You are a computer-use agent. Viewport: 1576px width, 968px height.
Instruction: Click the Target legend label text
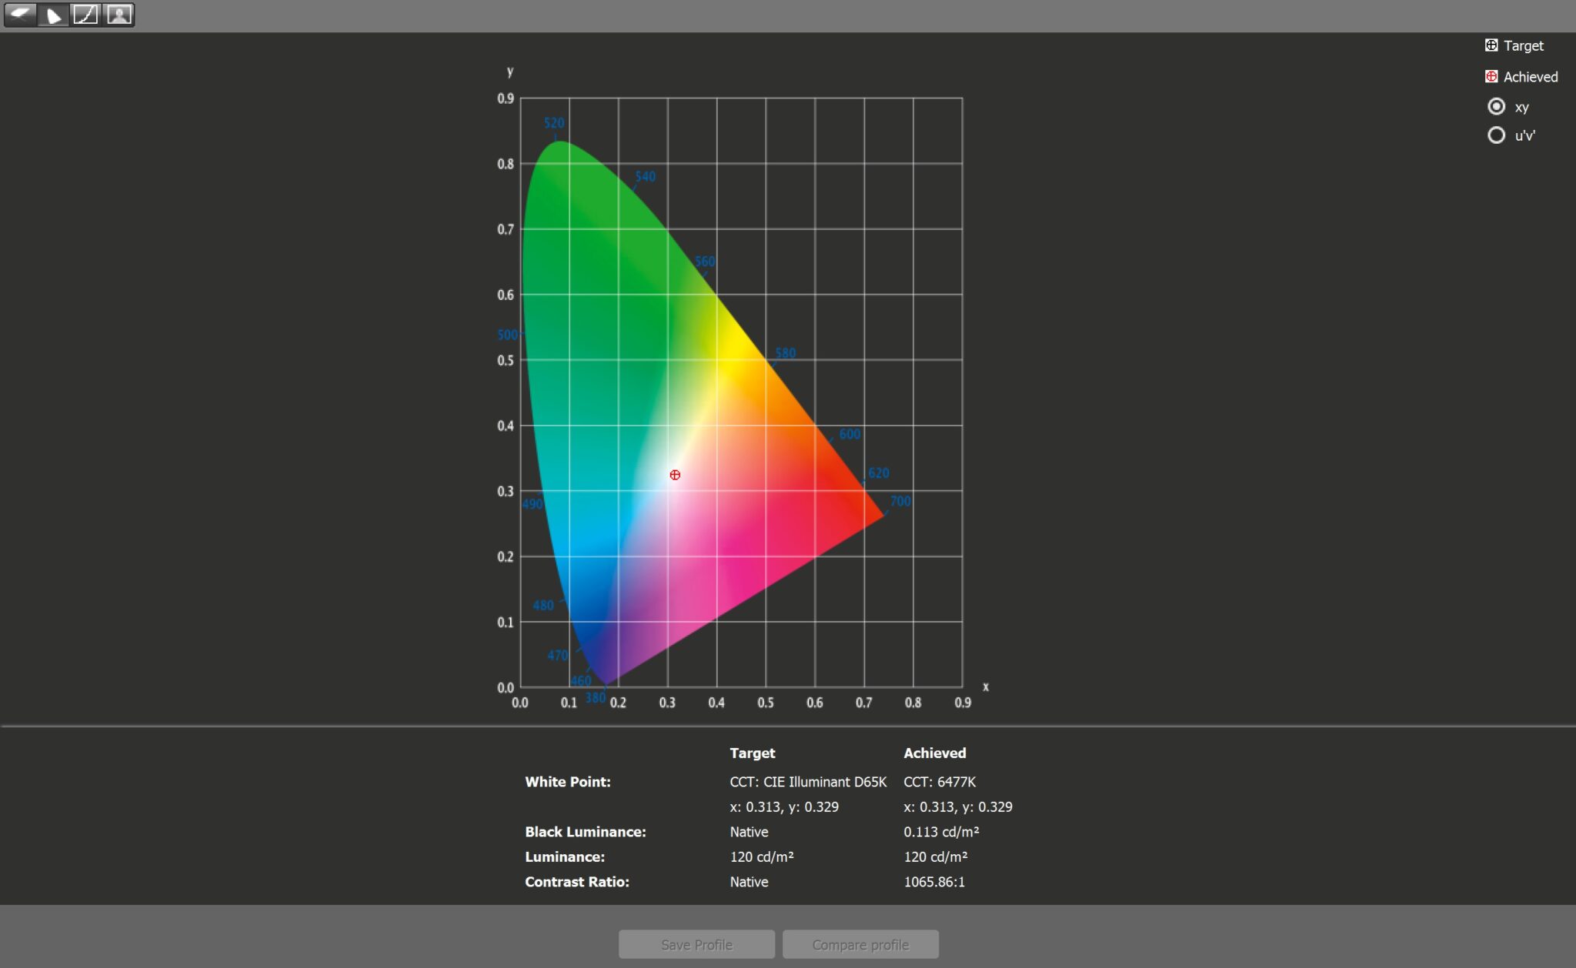(1523, 45)
